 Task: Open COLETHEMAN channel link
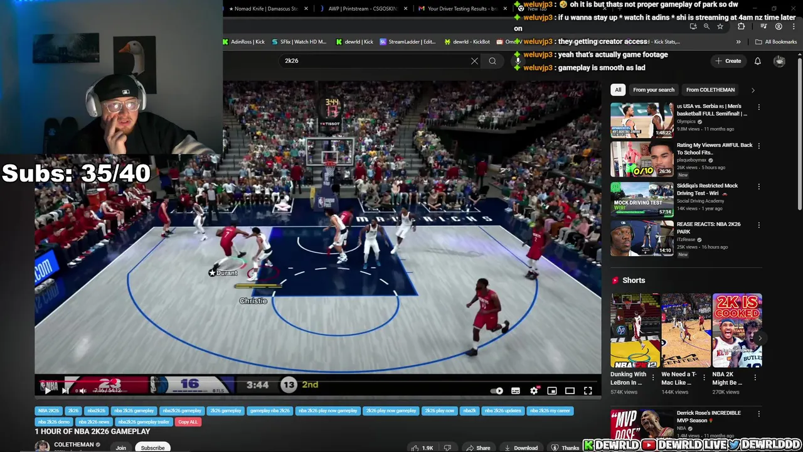coord(73,444)
